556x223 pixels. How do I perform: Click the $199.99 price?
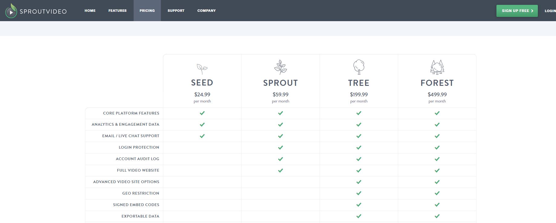click(x=359, y=95)
